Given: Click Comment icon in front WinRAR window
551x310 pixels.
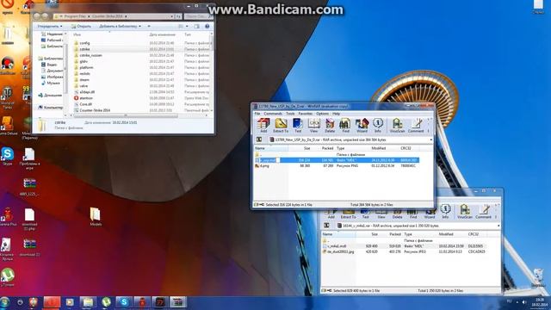Looking at the screenshot, I should coord(416,126).
